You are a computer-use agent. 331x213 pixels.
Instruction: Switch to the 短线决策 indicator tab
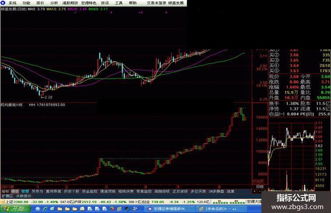pos(126,191)
